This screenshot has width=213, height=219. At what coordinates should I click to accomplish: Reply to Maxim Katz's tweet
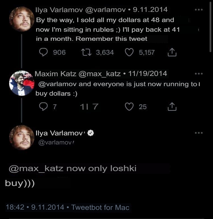tap(43, 107)
